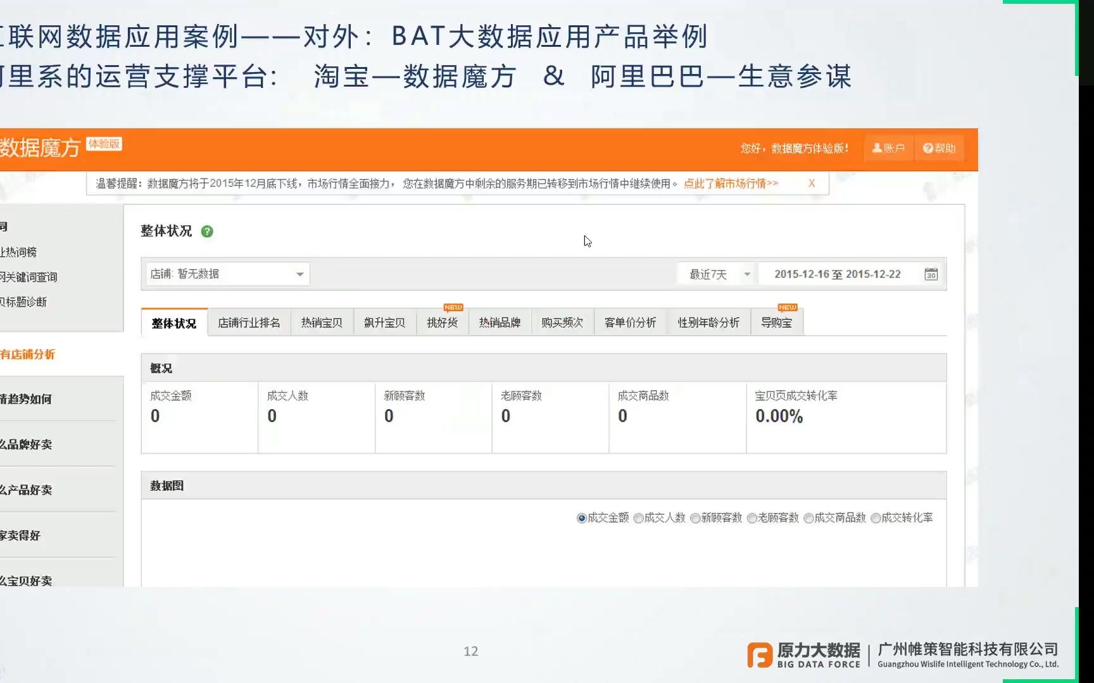Switch to the 热销宝贝 tab
The height and width of the screenshot is (683, 1094).
click(322, 323)
